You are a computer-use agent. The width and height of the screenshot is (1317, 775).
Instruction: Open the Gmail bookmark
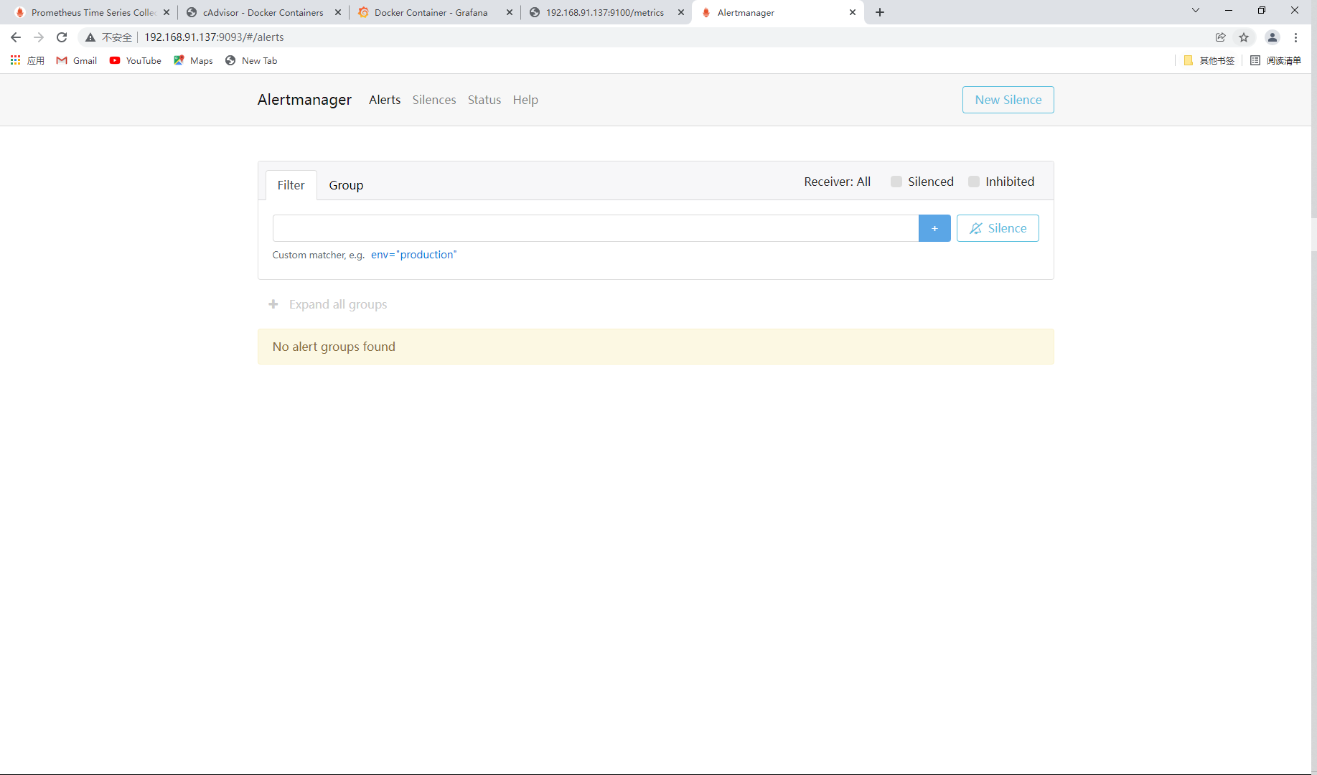click(x=77, y=60)
